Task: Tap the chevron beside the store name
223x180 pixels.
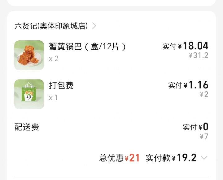Action: coord(94,26)
